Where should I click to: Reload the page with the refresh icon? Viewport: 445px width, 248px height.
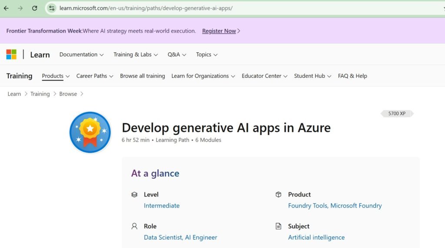35,8
